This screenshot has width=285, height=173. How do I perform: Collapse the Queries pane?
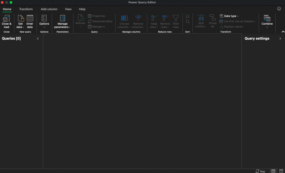coord(38,38)
